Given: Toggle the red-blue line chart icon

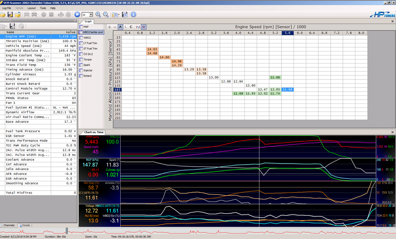Looking at the screenshot, I should point(138,27).
